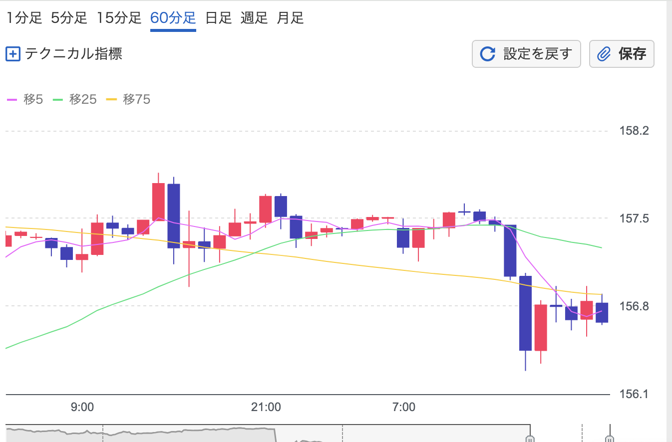
Task: Click the magenta 移5 legend color line
Action: tap(12, 100)
